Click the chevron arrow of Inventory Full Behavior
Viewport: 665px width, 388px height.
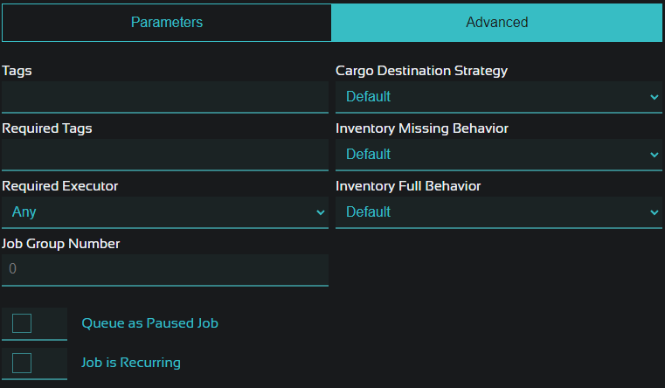pyautogui.click(x=654, y=212)
